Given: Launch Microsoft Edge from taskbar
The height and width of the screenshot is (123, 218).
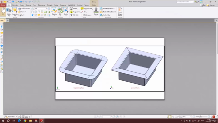Looking at the screenshot, I should pyautogui.click(x=19, y=121).
